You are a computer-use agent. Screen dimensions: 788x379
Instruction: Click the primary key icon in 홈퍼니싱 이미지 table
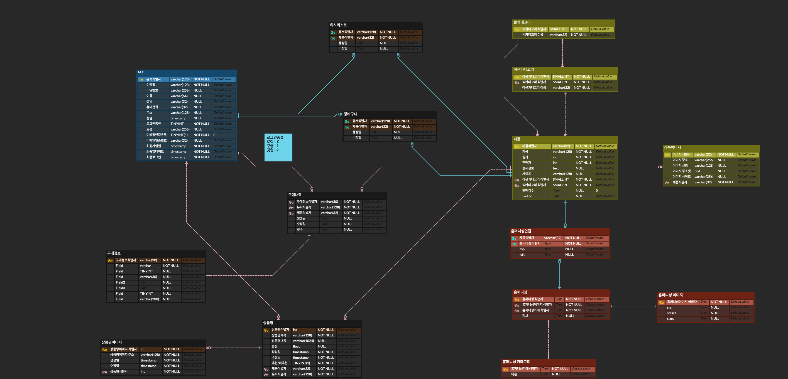click(661, 302)
